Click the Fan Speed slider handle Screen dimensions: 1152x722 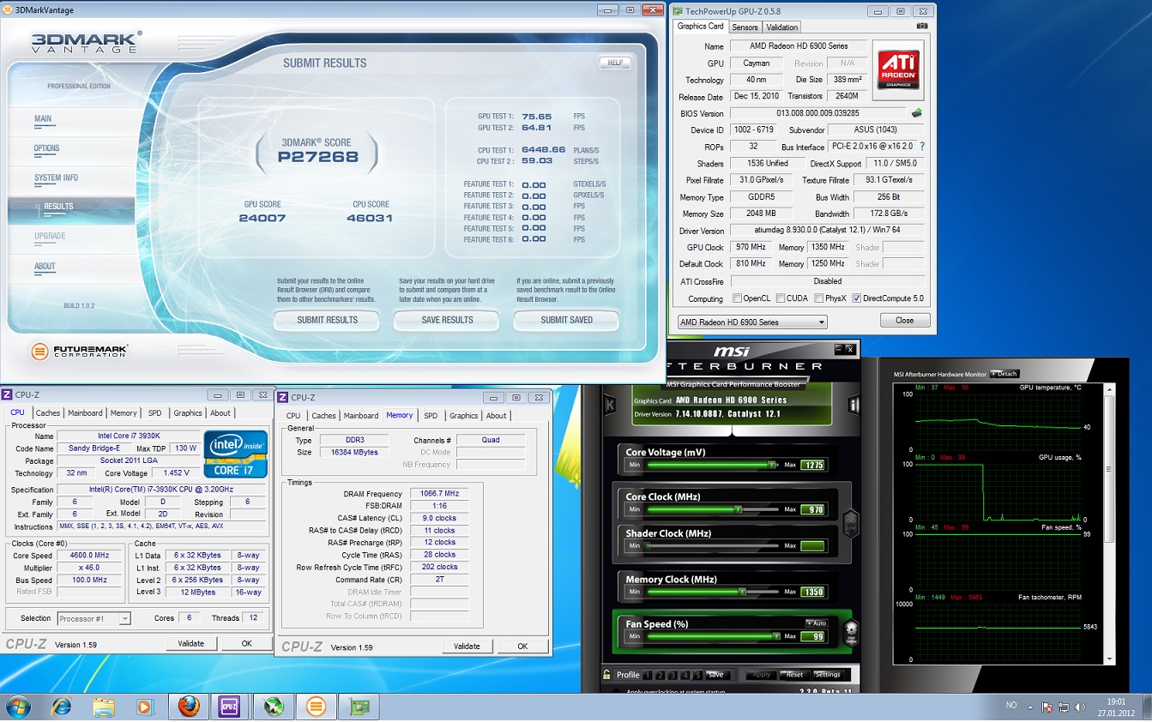776,636
